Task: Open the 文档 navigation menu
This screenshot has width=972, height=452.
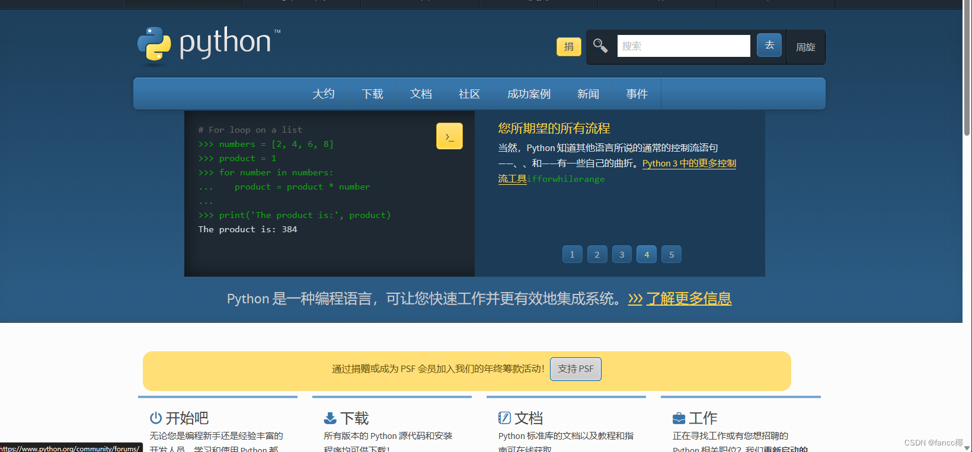Action: (421, 94)
